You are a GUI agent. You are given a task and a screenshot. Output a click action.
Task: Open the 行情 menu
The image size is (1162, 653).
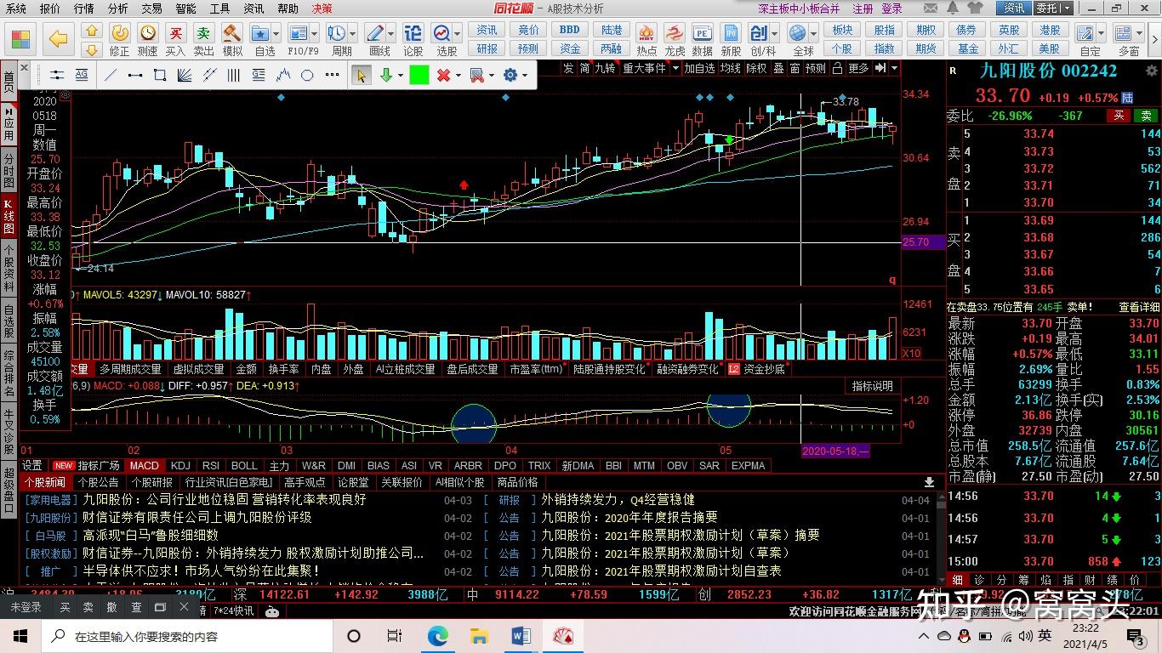pyautogui.click(x=83, y=9)
